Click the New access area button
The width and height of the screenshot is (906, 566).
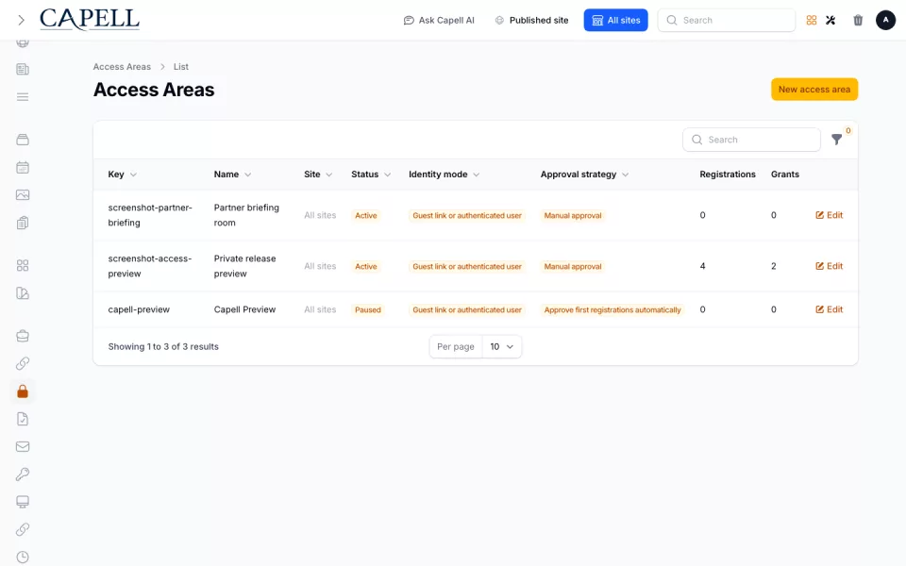[814, 90]
